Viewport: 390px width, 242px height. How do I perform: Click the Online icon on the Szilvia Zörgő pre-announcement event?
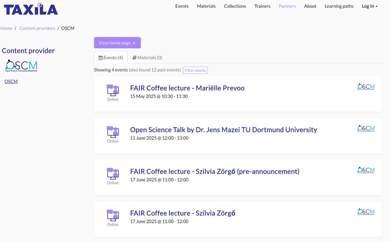(113, 174)
